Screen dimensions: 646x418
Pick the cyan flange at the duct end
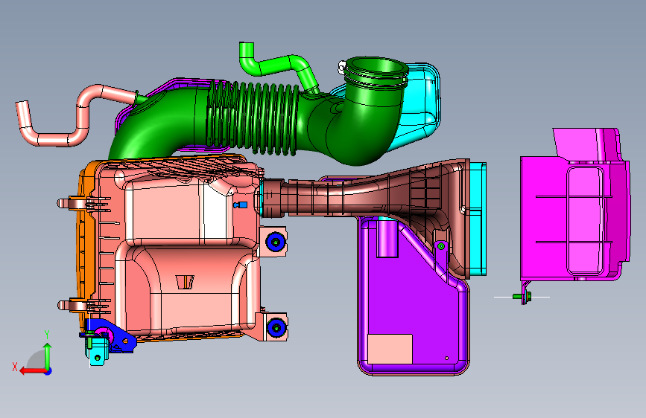click(477, 219)
